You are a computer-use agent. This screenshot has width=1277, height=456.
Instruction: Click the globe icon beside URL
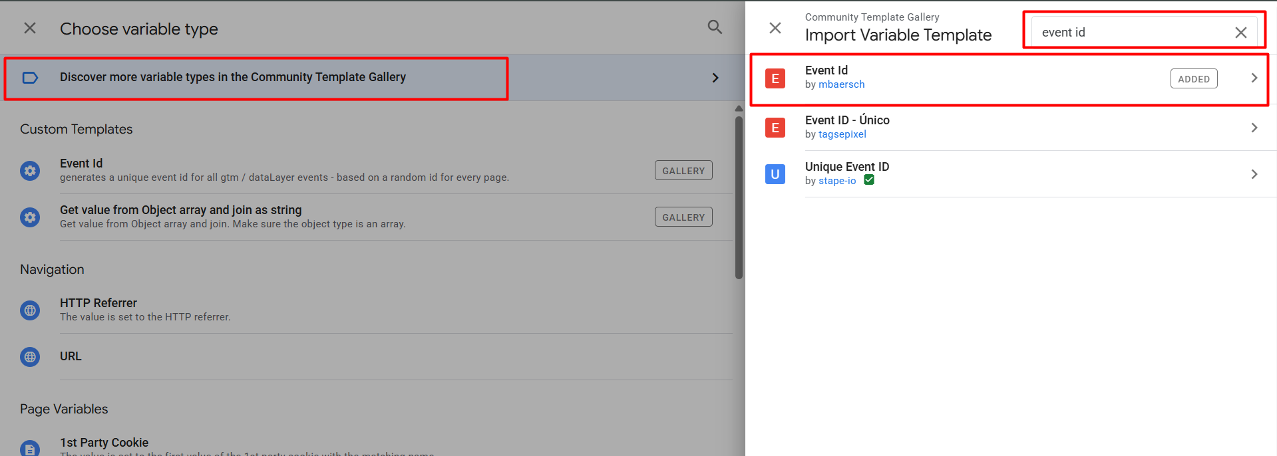pyautogui.click(x=30, y=357)
